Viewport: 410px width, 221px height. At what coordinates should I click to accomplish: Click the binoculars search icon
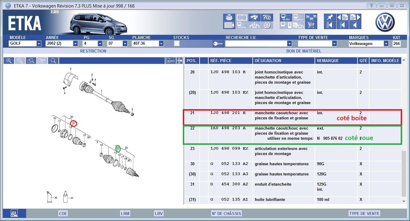255,17
